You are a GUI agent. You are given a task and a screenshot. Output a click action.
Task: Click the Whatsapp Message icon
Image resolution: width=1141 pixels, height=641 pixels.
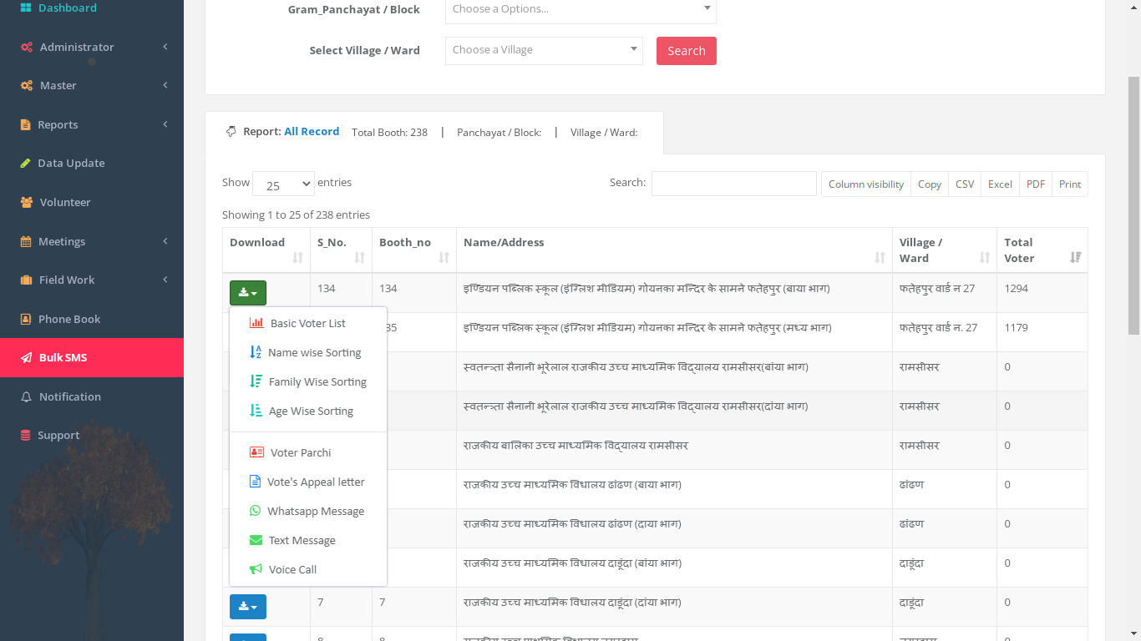pyautogui.click(x=256, y=511)
